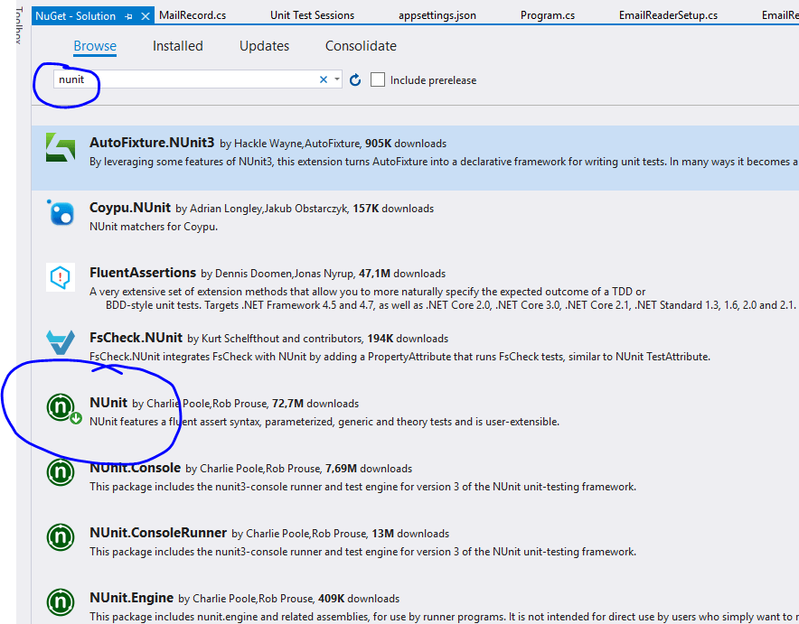Viewport: 799px width, 624px height.
Task: Open the Updates view
Action: [x=264, y=45]
